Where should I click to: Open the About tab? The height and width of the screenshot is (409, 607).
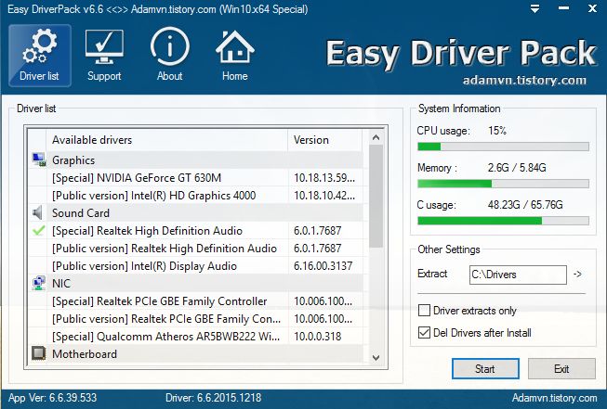[169, 56]
